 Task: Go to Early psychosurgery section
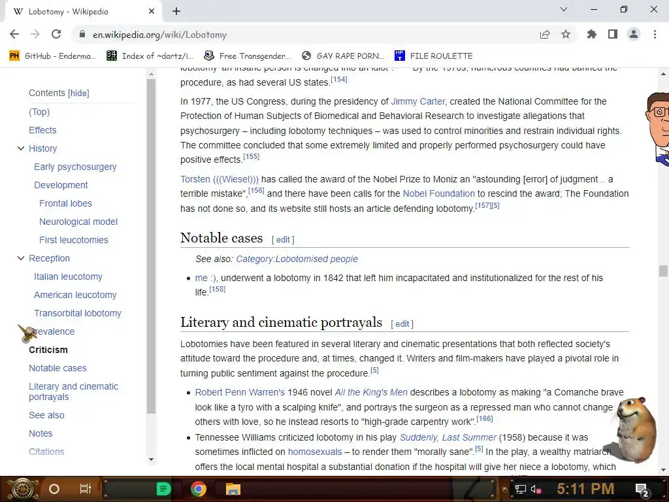[x=75, y=167]
